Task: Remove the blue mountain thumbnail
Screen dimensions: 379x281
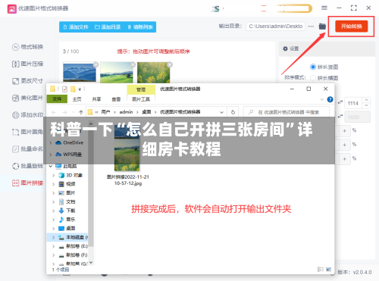Action: pyautogui.click(x=96, y=65)
